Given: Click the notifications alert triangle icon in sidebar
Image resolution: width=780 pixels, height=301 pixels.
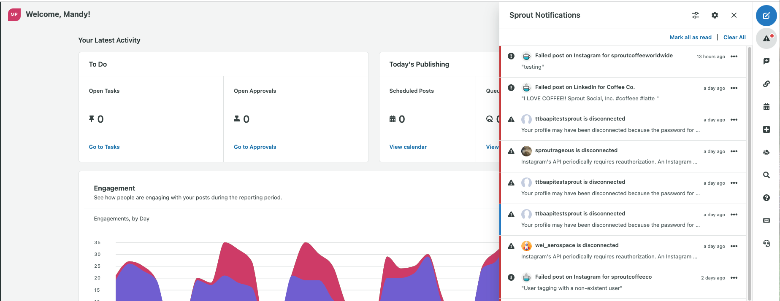Looking at the screenshot, I should click(x=766, y=38).
